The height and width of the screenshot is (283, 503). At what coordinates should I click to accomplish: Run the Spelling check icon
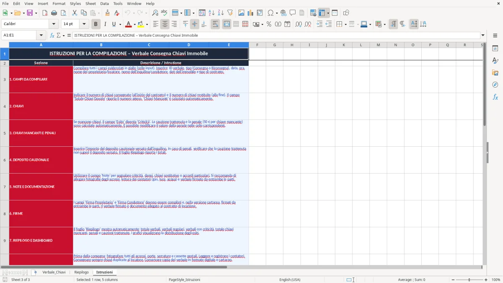[164, 13]
